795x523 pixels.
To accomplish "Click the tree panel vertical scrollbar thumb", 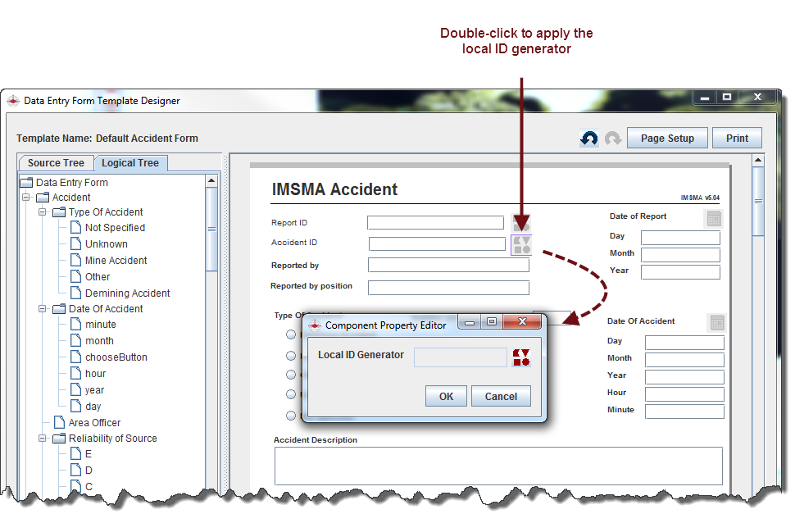I will pyautogui.click(x=211, y=230).
